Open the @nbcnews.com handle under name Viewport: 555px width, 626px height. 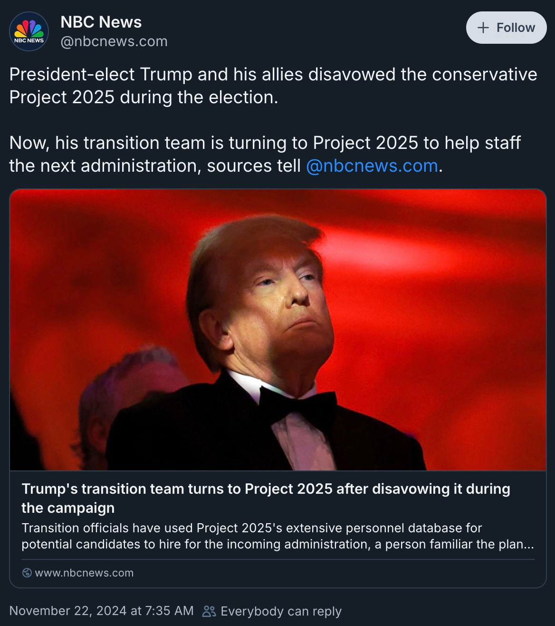pyautogui.click(x=114, y=41)
